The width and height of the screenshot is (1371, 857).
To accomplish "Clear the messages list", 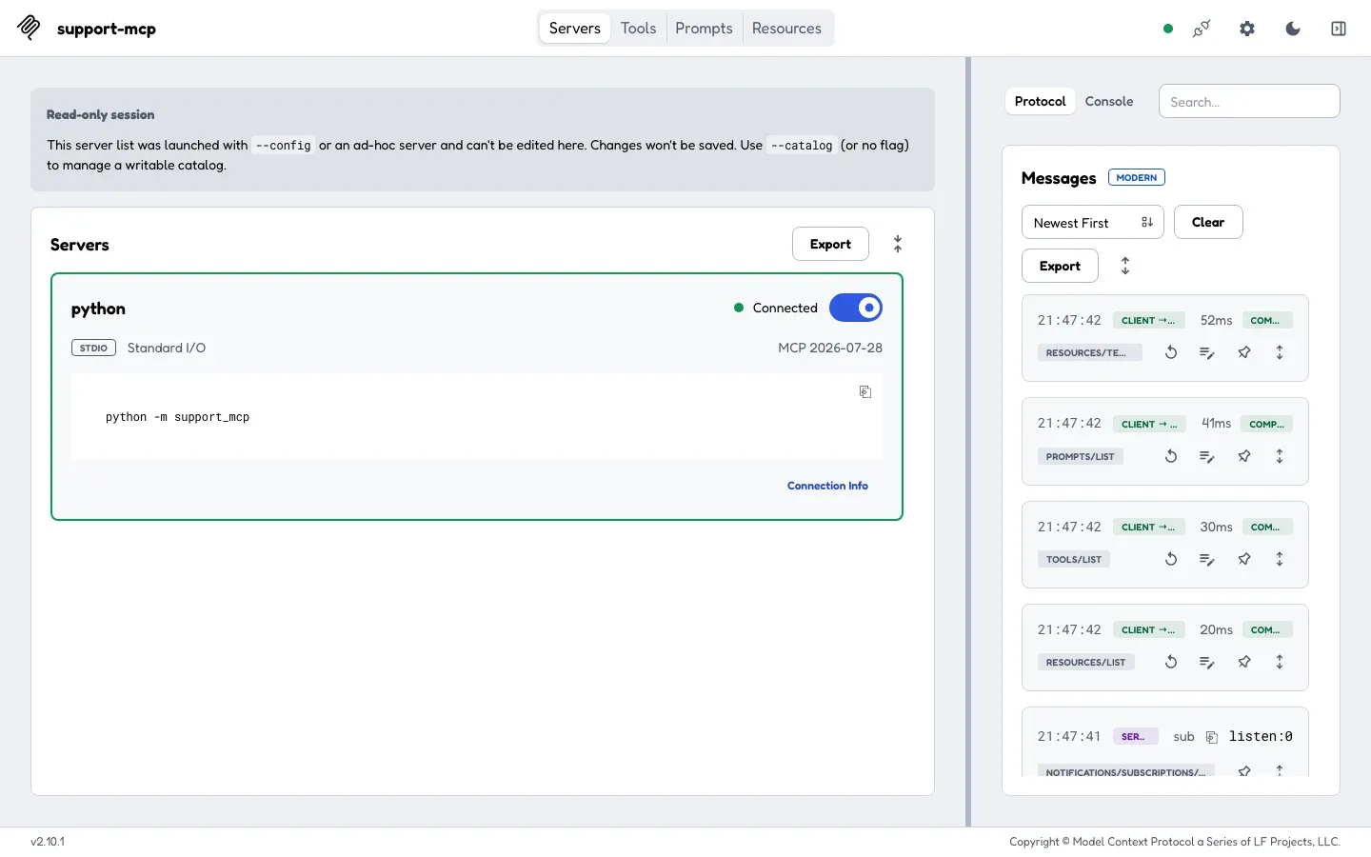I will (x=1208, y=222).
